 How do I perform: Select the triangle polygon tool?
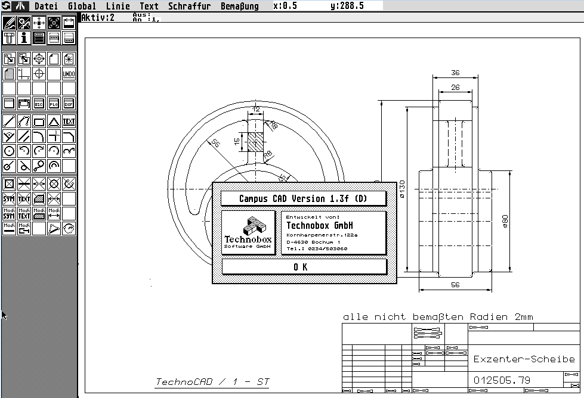point(54,122)
